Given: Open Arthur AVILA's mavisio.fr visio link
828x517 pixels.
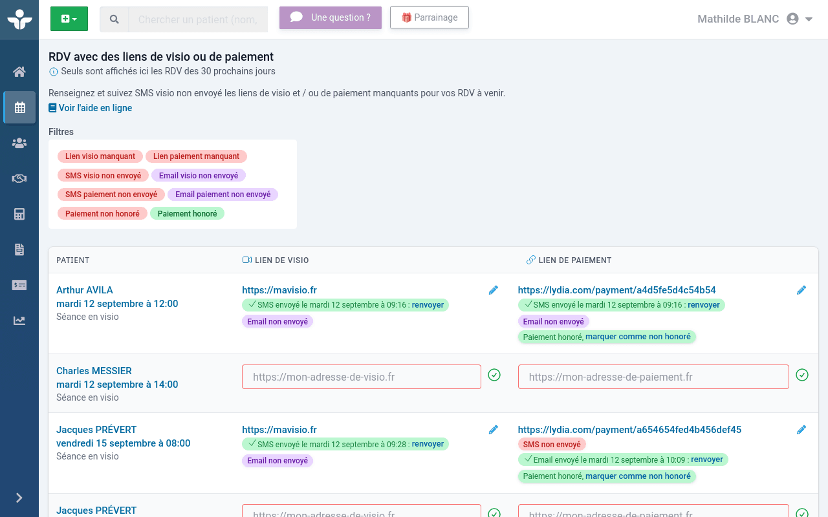Looking at the screenshot, I should 279,290.
